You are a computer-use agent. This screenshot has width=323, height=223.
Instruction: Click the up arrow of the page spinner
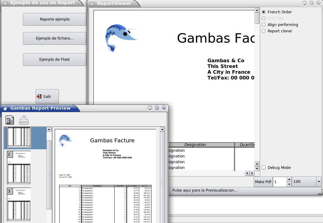(x=289, y=179)
